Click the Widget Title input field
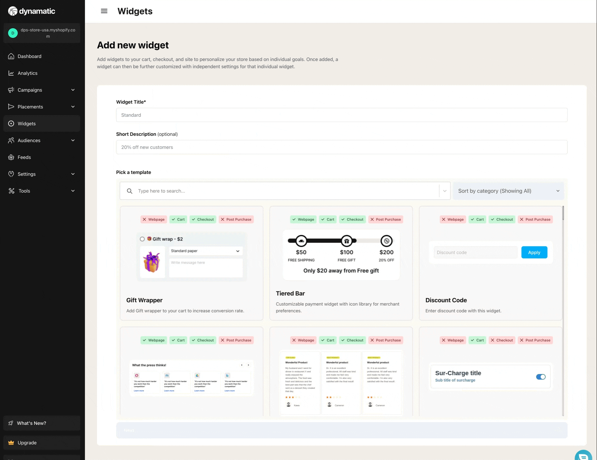Image resolution: width=597 pixels, height=460 pixels. coord(341,115)
